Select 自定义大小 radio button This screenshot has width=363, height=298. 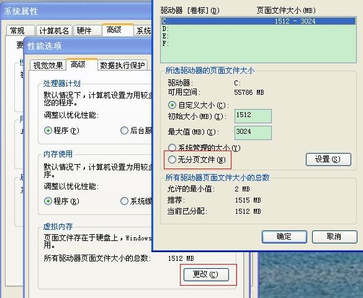point(172,105)
